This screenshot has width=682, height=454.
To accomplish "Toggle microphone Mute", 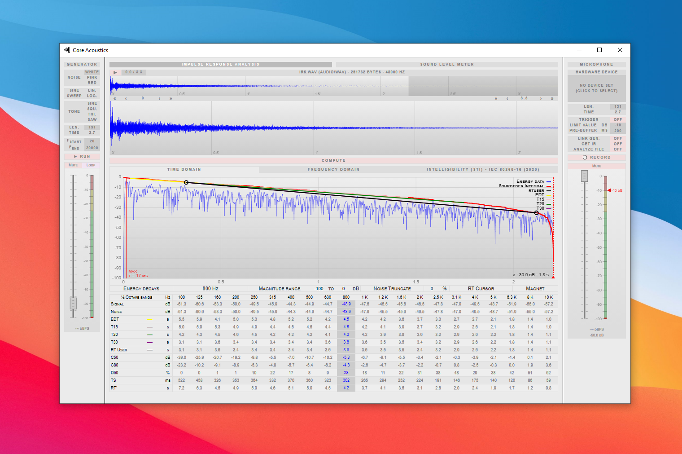I will (596, 166).
